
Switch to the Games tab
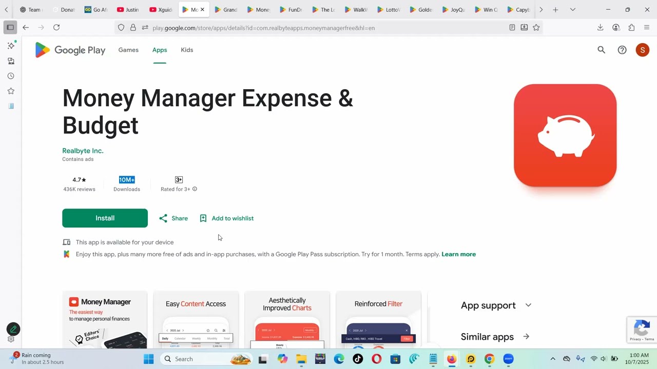click(128, 50)
